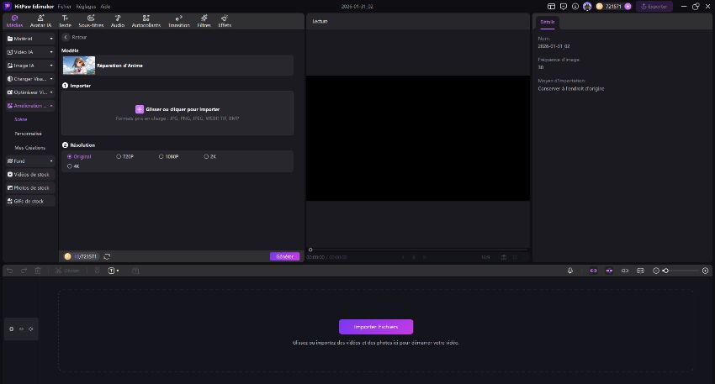Open the Effets panel
Viewport: 715px width, 384px height.
click(225, 20)
